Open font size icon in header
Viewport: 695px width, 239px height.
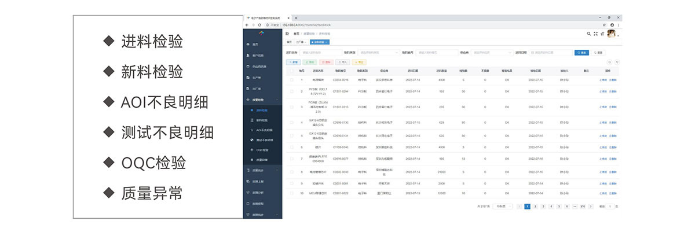(x=602, y=34)
